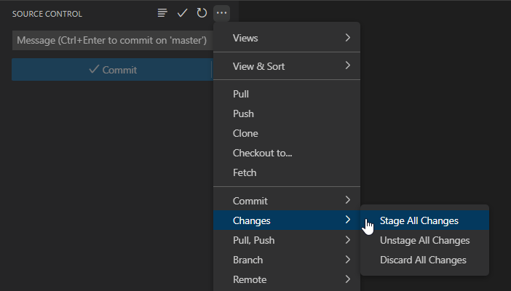511x291 pixels.
Task: Select Stage All Changes
Action: click(419, 220)
